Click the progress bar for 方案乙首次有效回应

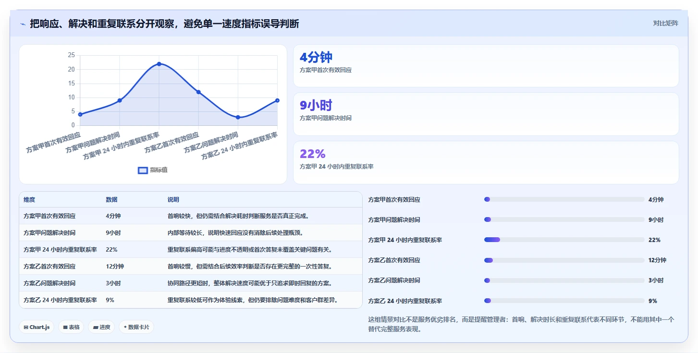(564, 260)
